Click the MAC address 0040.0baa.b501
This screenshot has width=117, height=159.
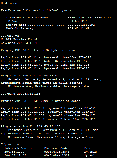pos(57,155)
